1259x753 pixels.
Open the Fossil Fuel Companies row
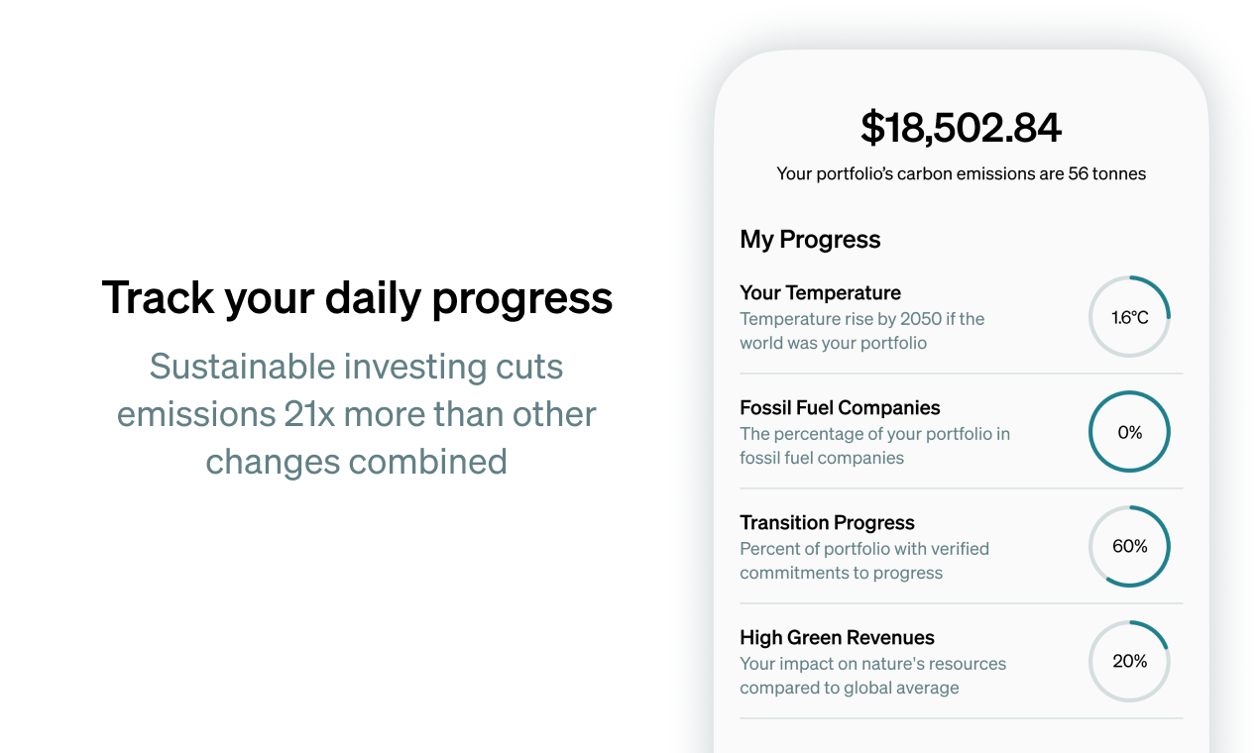[x=961, y=432]
